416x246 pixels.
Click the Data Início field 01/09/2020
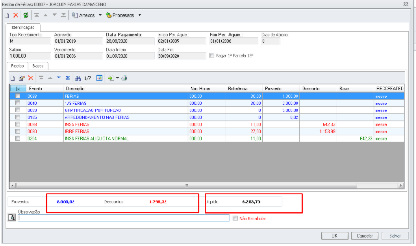[x=130, y=56]
